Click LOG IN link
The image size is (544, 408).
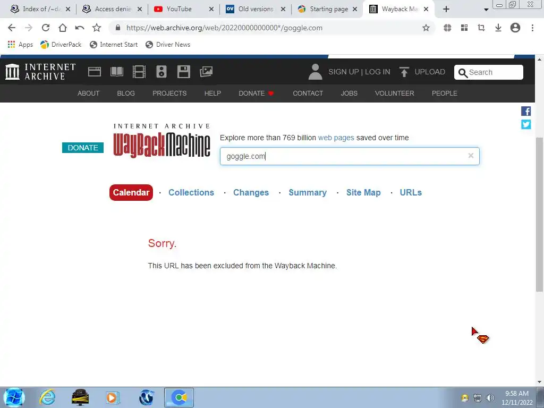pos(378,72)
